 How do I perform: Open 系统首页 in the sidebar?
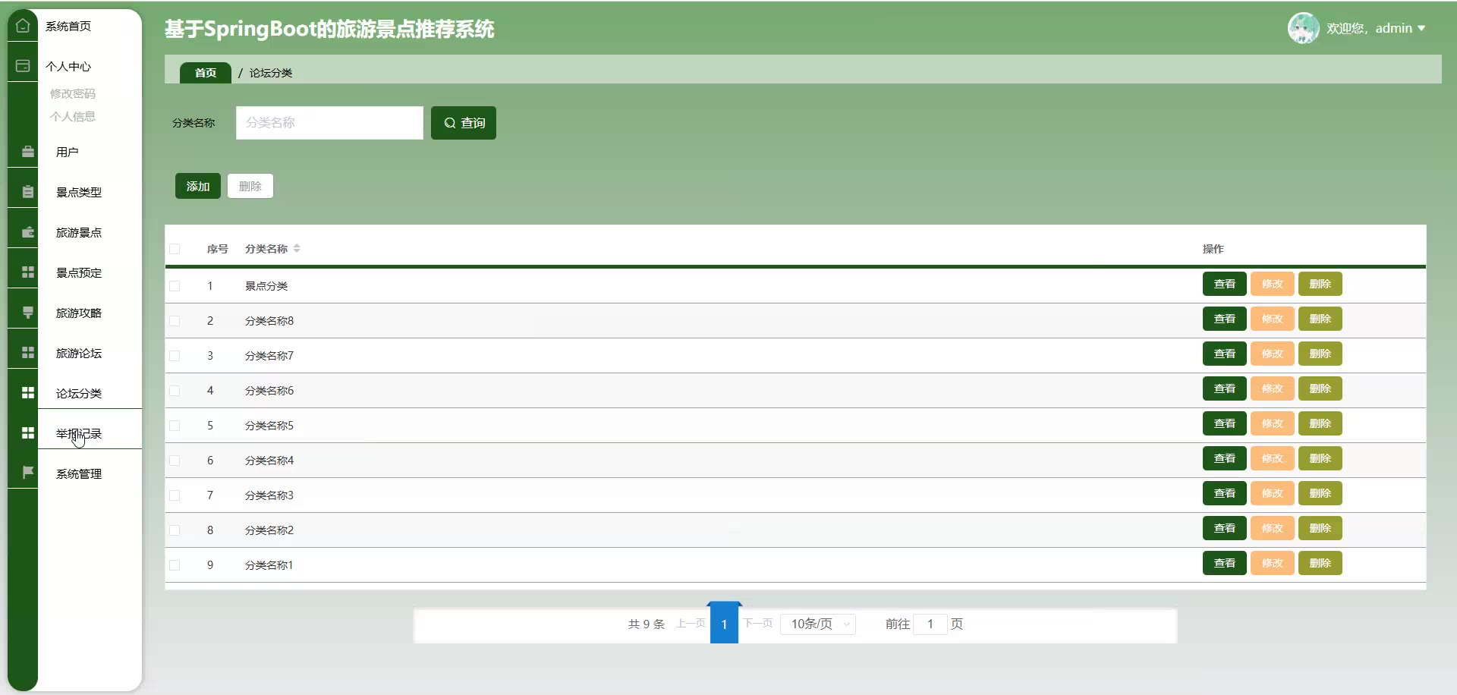(x=68, y=26)
